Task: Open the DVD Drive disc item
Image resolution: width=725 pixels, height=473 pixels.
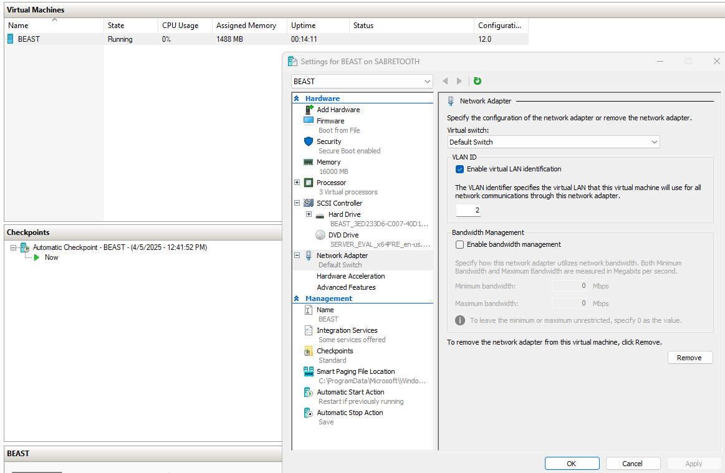Action: pos(320,235)
